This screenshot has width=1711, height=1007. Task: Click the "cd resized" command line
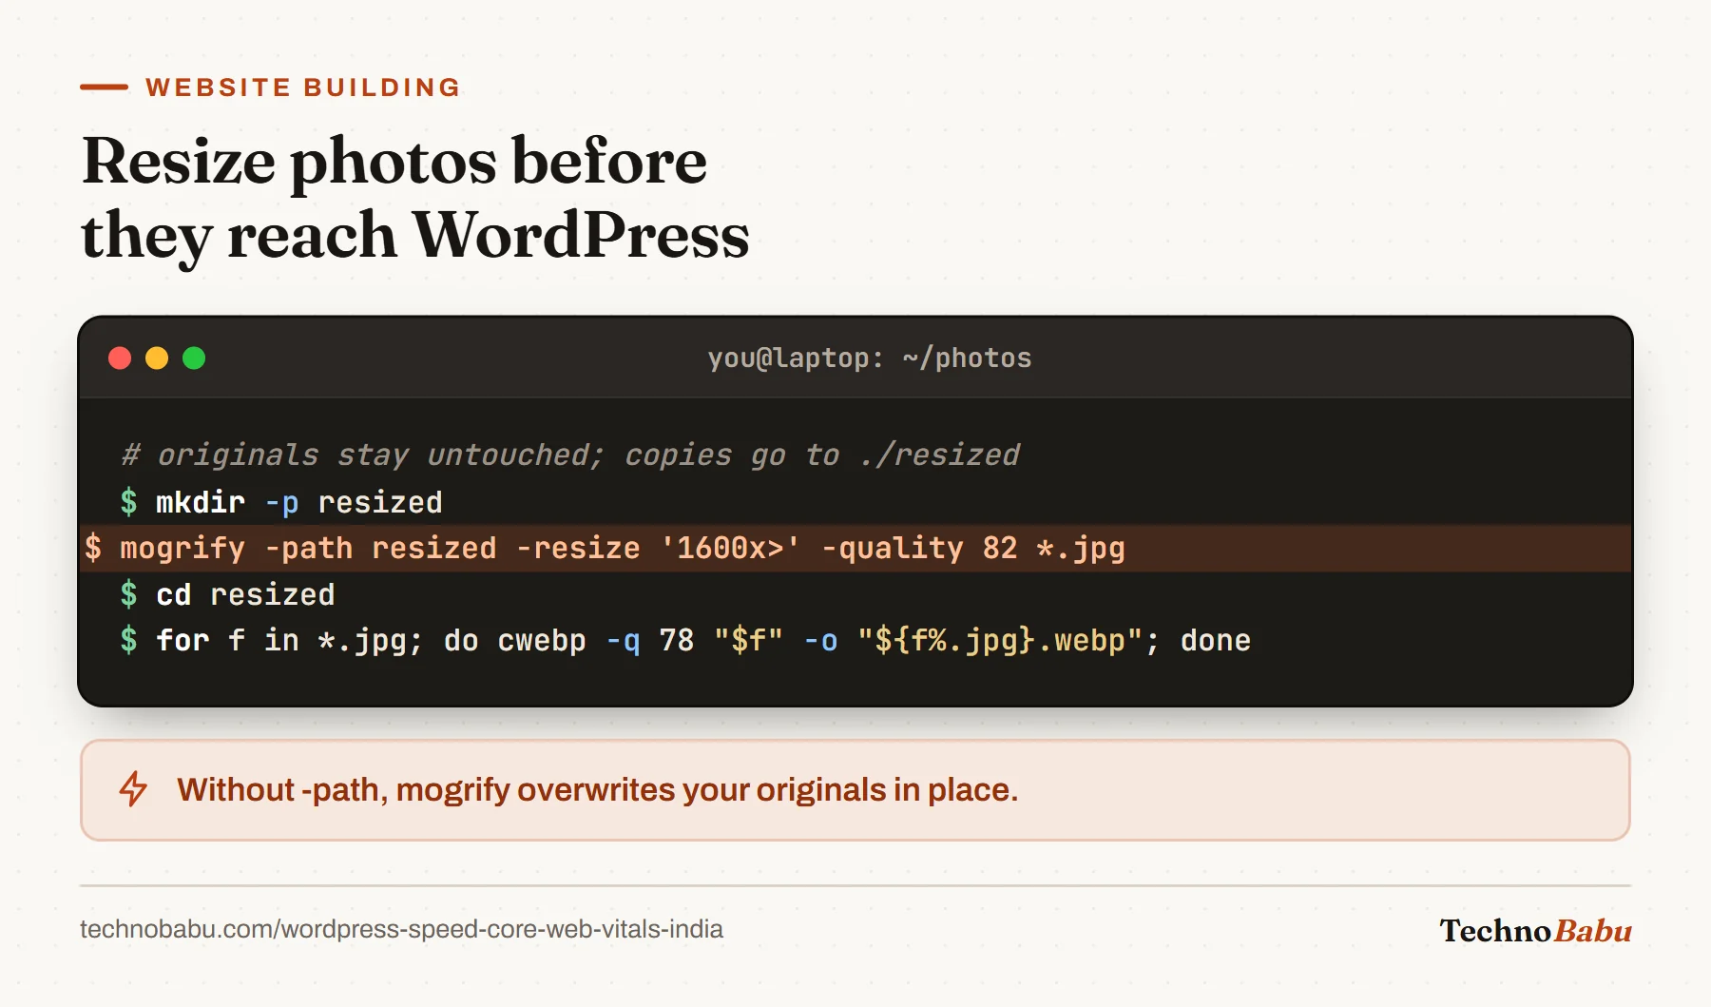tap(228, 594)
